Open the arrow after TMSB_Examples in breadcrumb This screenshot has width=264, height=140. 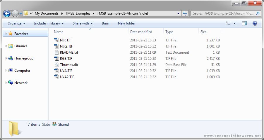(x=93, y=13)
